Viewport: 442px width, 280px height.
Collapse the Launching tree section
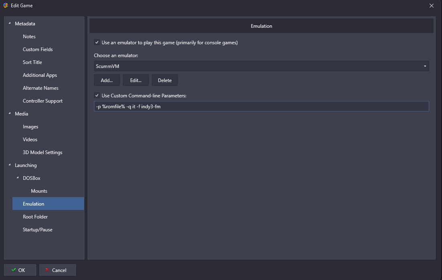click(10, 165)
